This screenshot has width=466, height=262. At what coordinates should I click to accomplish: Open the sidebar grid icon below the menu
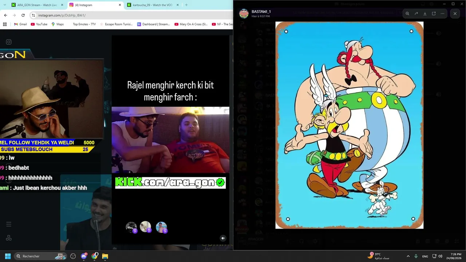9,238
